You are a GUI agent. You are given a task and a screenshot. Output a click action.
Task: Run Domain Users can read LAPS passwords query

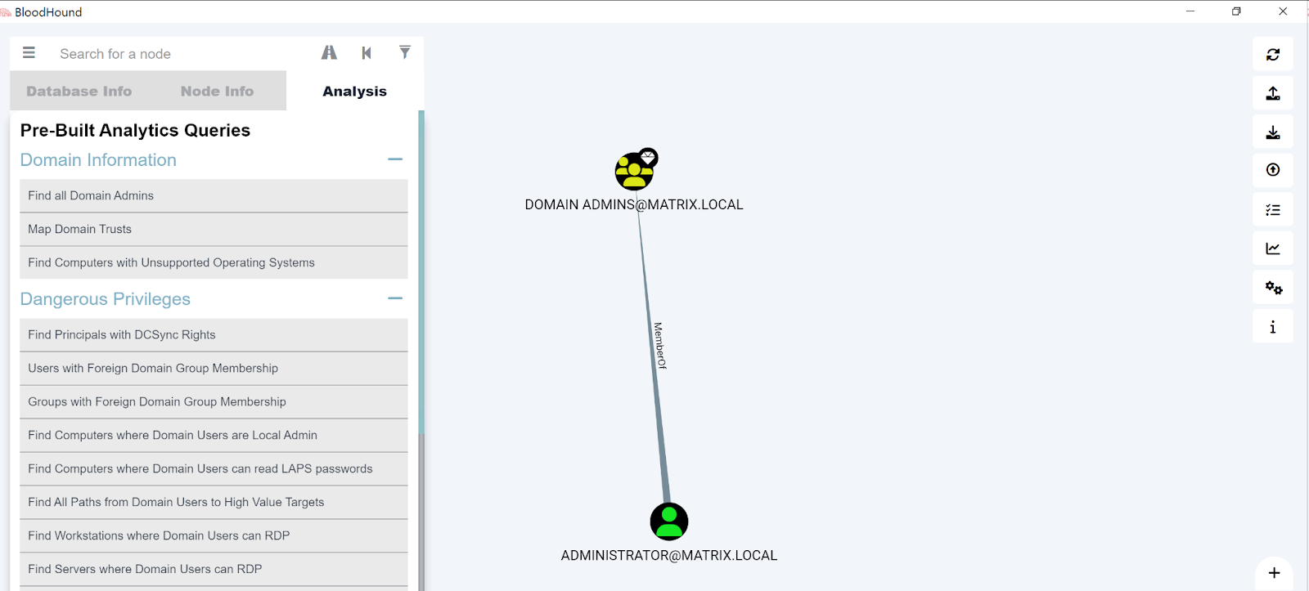214,468
